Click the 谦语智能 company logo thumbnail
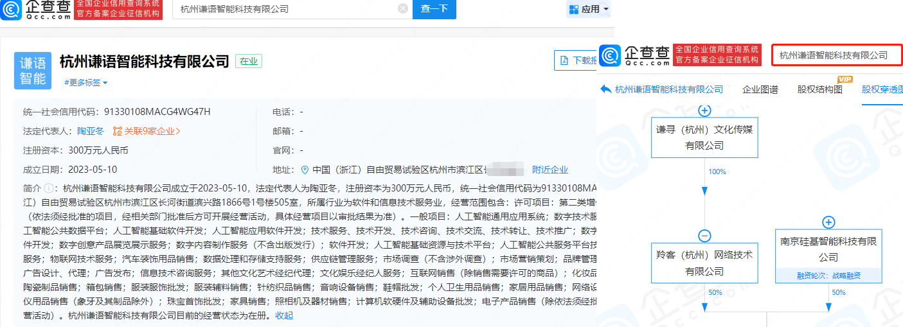Screen dimensions: 903x327 pos(32,71)
